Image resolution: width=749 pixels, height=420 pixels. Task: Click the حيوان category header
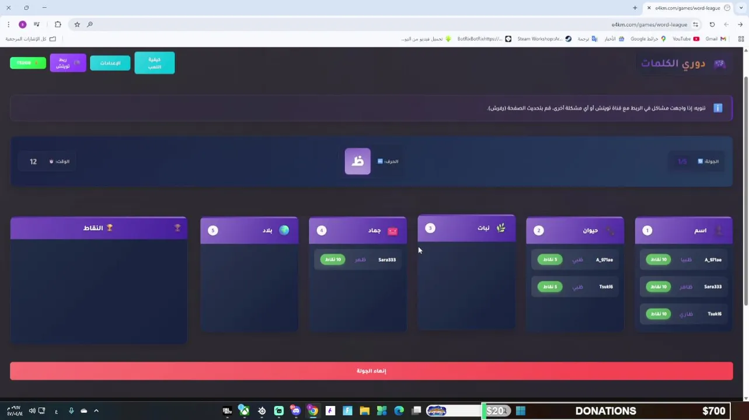(575, 230)
